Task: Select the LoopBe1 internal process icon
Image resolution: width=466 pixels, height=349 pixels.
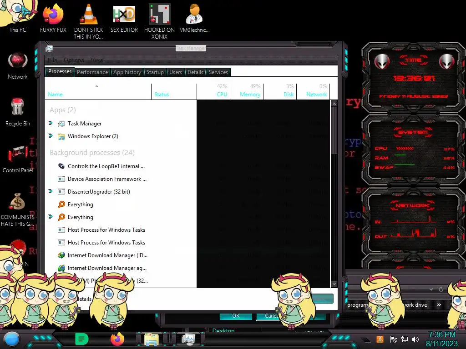Action: click(x=61, y=166)
